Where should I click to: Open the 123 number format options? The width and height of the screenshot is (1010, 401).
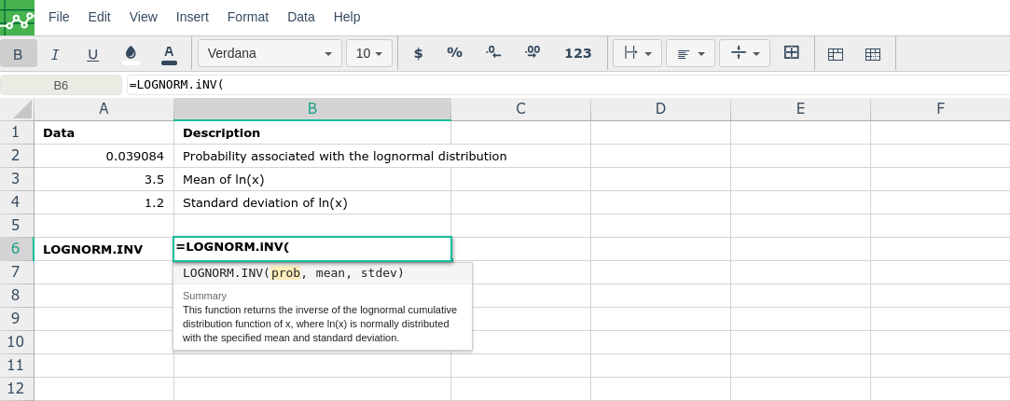pos(578,53)
